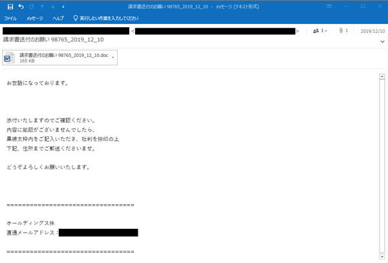Click the message scrollbar down arrow
This screenshot has width=388, height=263.
click(382, 257)
